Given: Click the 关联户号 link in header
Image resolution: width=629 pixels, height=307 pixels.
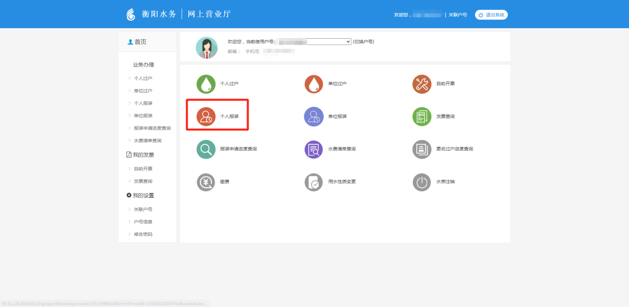Looking at the screenshot, I should pyautogui.click(x=457, y=15).
